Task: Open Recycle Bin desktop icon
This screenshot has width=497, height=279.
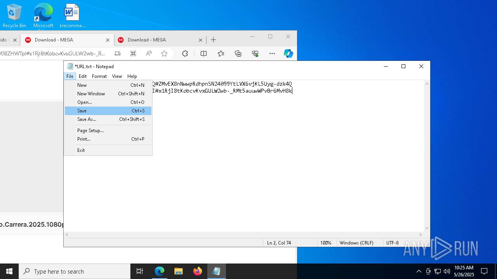Action: (14, 16)
